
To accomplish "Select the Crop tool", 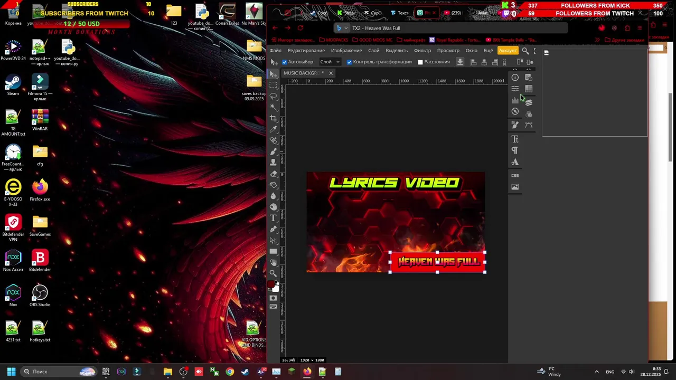I will 273,118.
